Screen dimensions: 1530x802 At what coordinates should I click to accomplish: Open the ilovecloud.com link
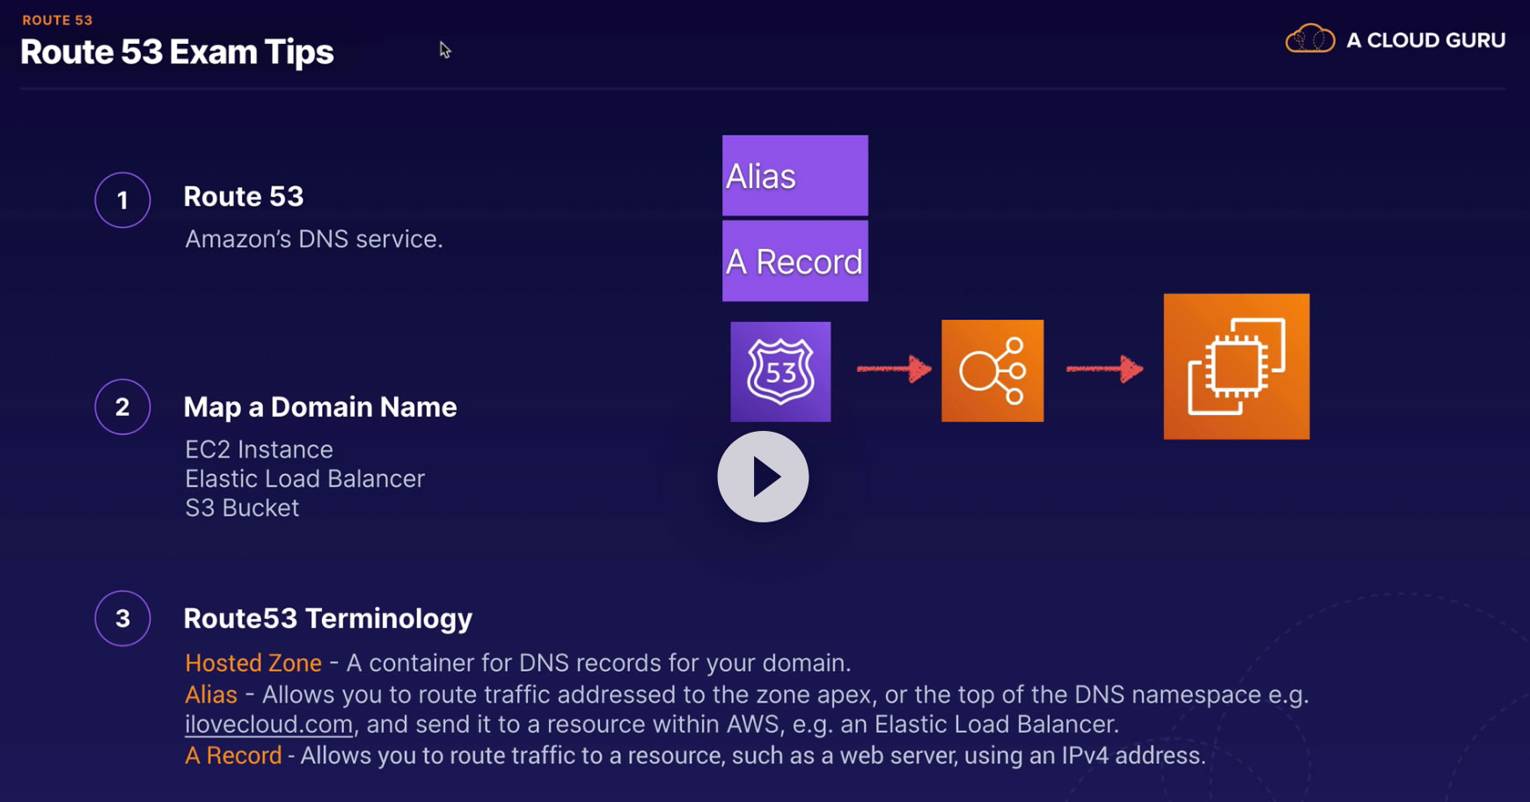(268, 725)
